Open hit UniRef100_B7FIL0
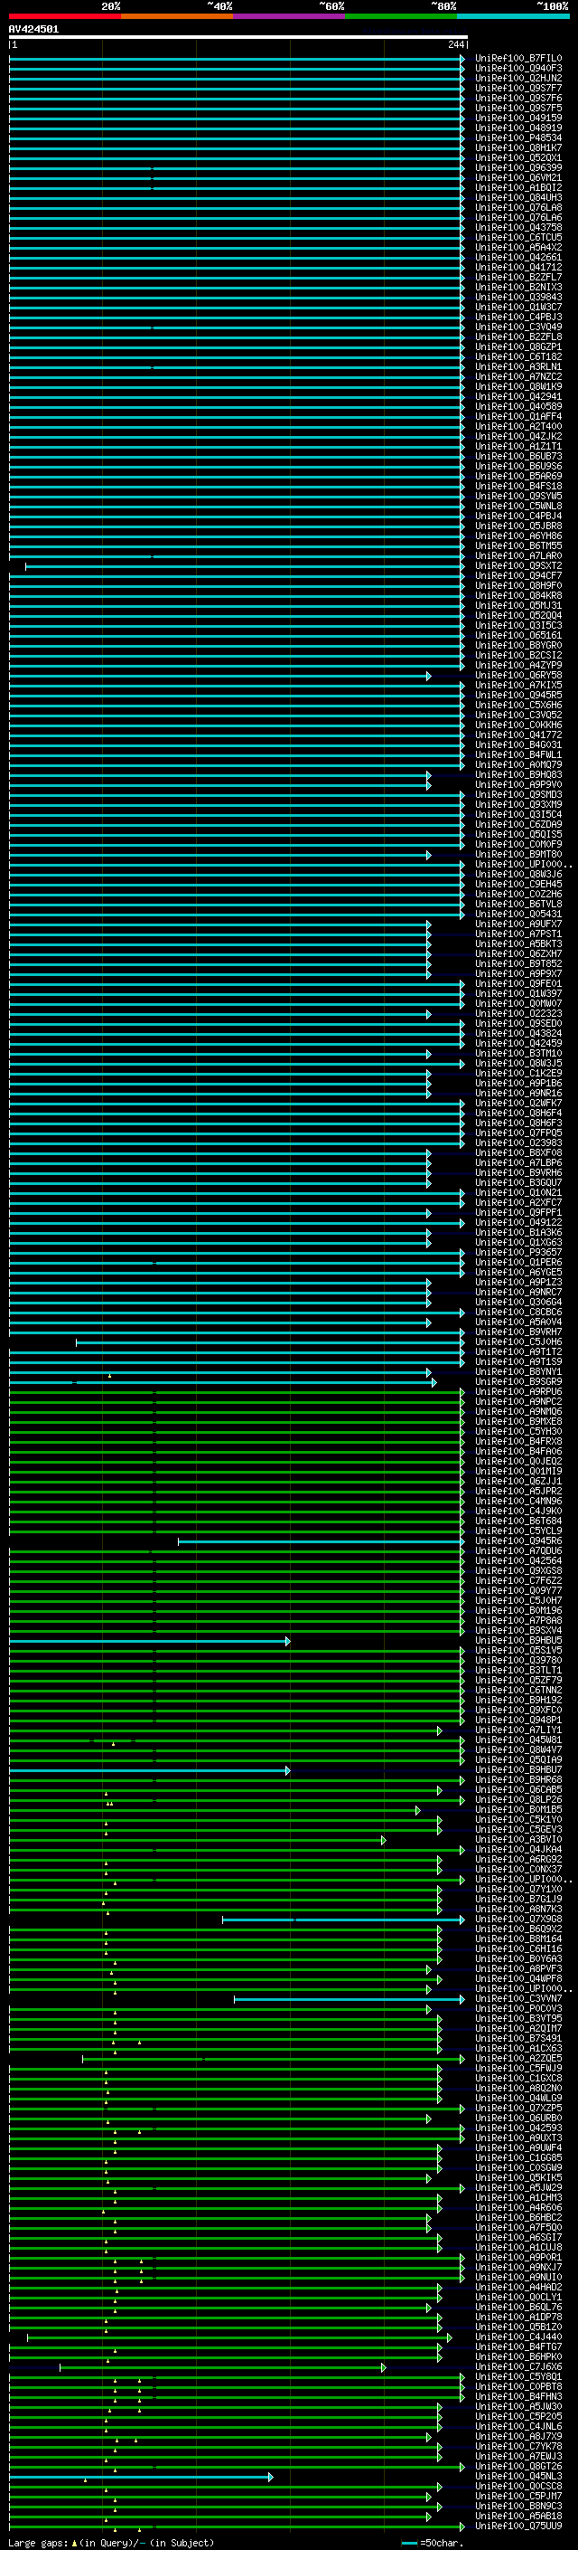The image size is (578, 2550). tap(517, 59)
